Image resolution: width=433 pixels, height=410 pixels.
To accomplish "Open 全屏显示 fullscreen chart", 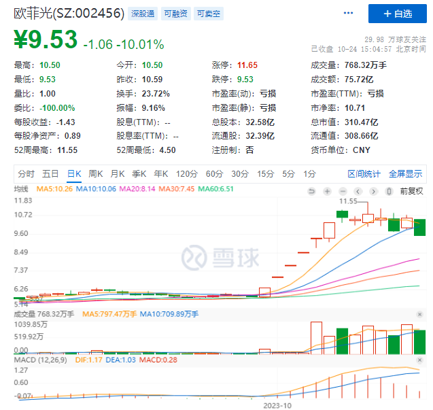I will coord(405,174).
